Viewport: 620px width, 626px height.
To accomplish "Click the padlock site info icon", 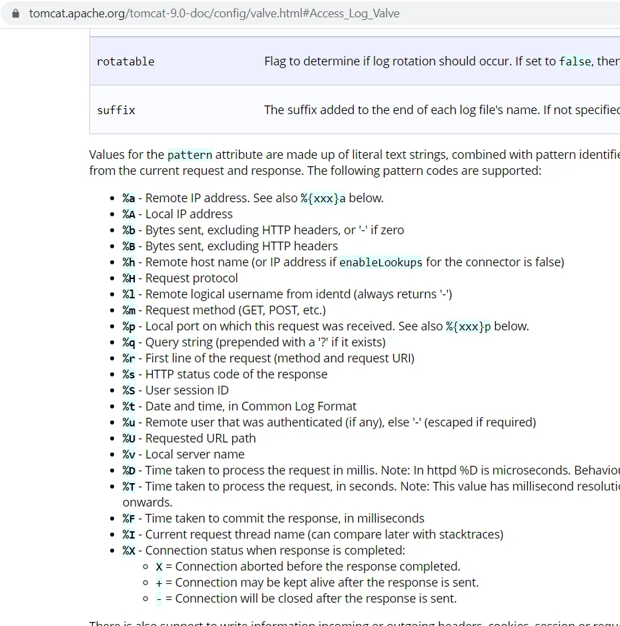I will tap(15, 13).
